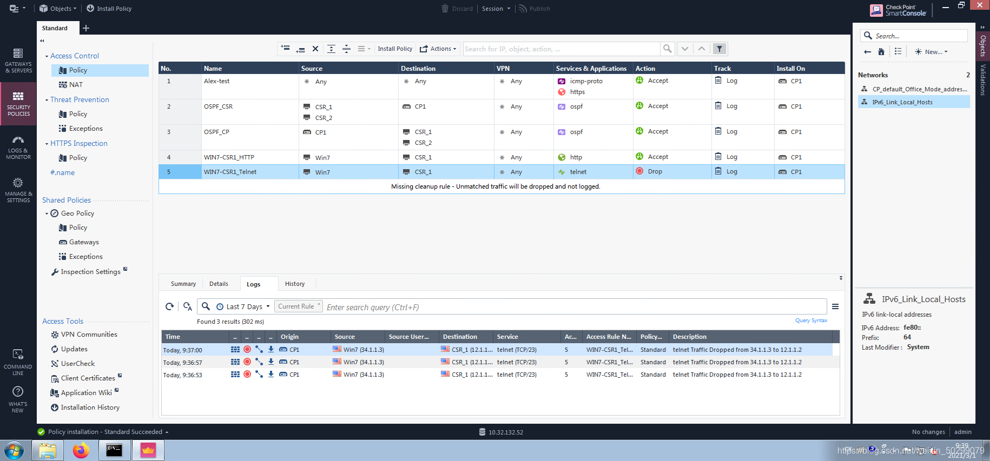This screenshot has height=461, width=990.
Task: Switch to the Details tab
Action: click(219, 284)
